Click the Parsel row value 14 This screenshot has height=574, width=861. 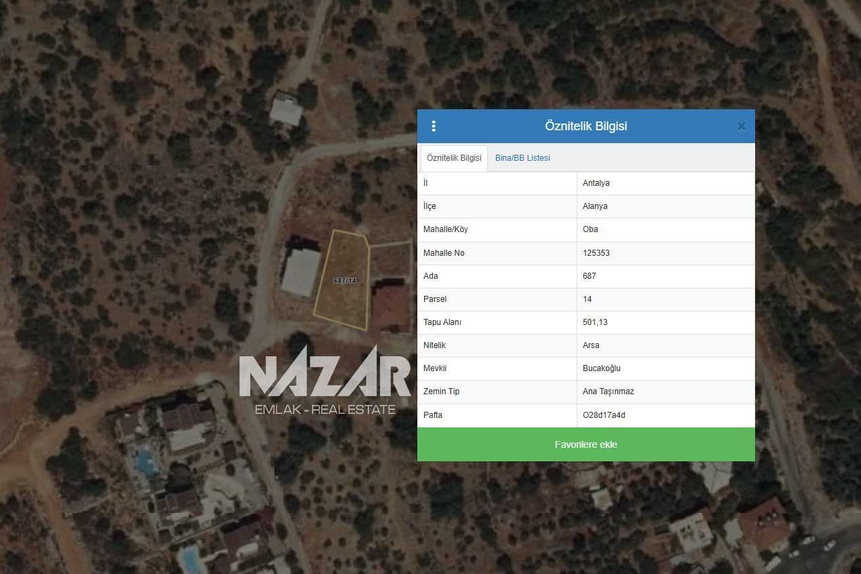click(x=587, y=299)
